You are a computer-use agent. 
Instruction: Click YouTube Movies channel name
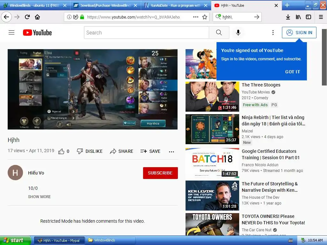[256, 92]
